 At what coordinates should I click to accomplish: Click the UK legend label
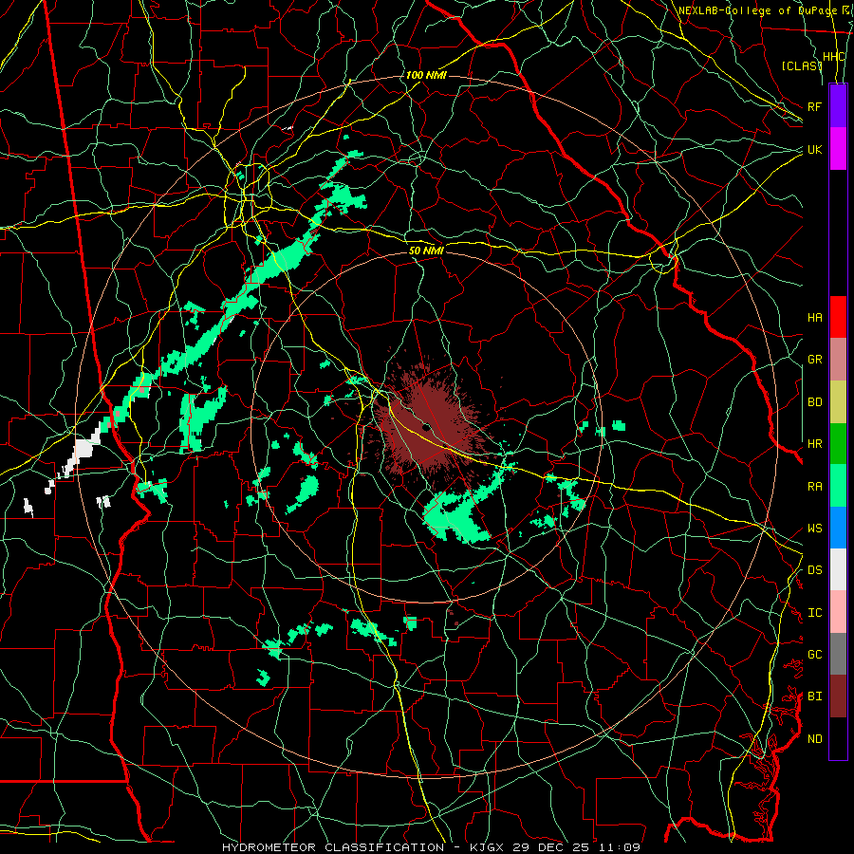815,149
